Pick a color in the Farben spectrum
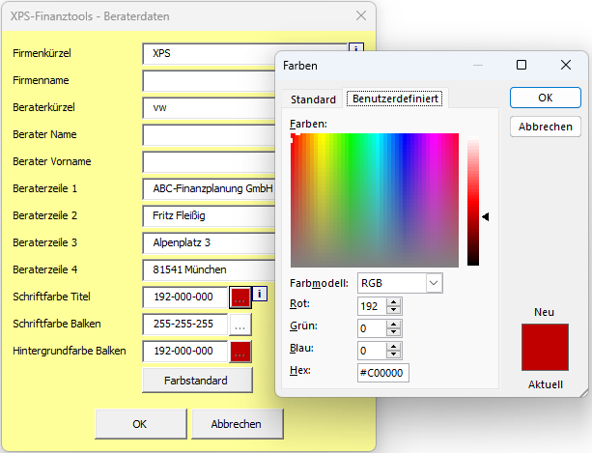 [375, 200]
